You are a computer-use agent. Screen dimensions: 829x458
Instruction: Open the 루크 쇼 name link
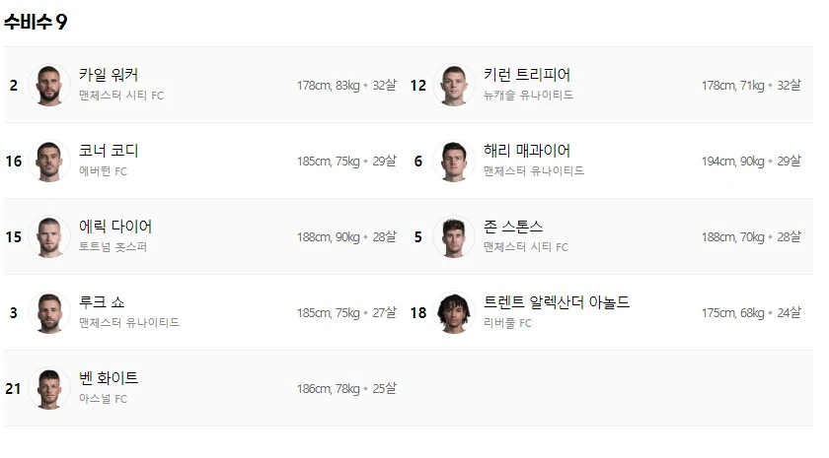pyautogui.click(x=102, y=302)
